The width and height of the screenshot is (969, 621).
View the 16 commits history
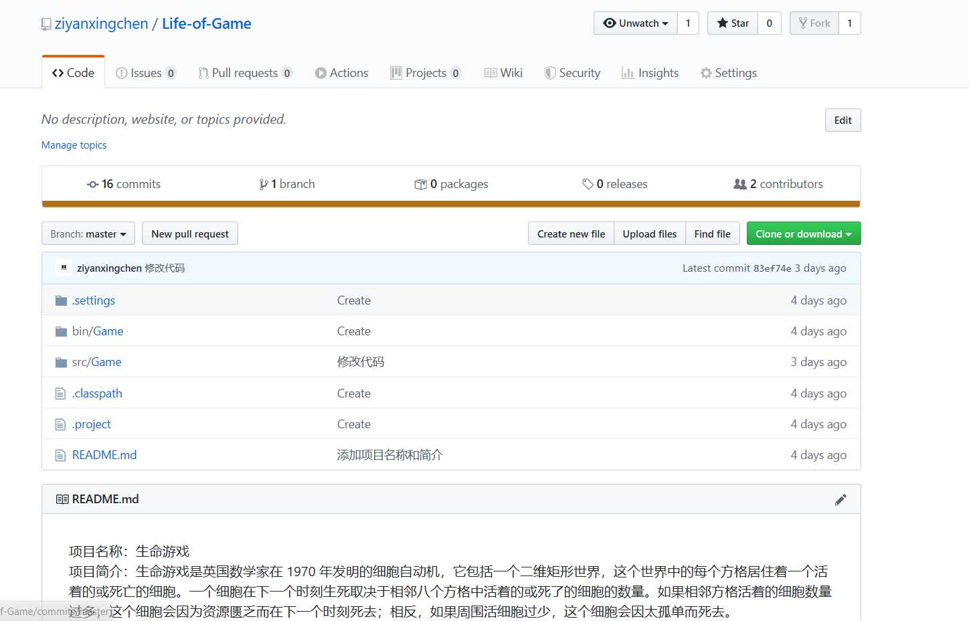(x=124, y=184)
